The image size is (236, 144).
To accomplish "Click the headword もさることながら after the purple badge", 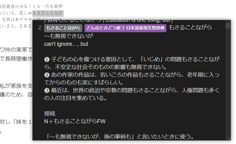I will point(190,28).
